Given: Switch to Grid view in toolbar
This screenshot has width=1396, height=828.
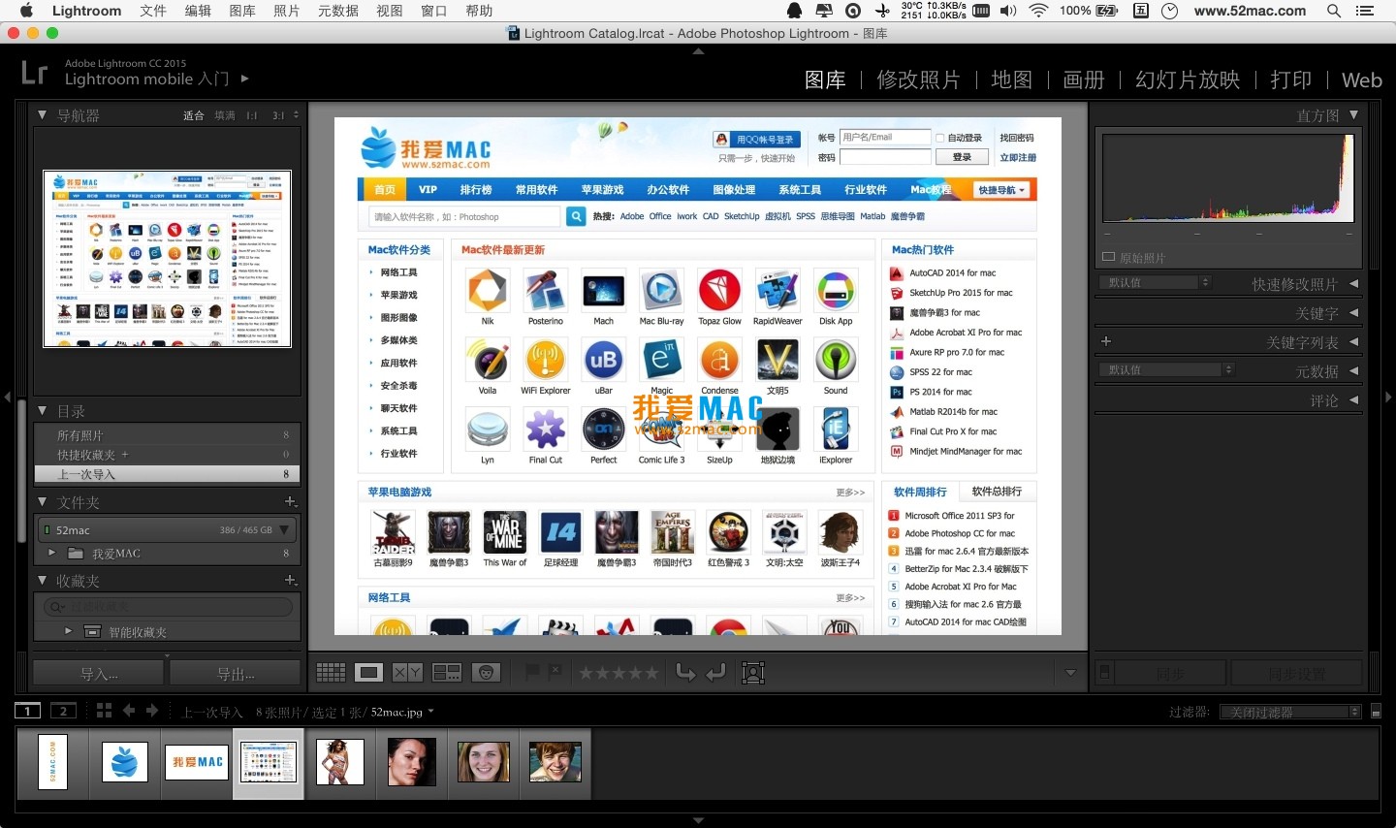Looking at the screenshot, I should coord(331,672).
